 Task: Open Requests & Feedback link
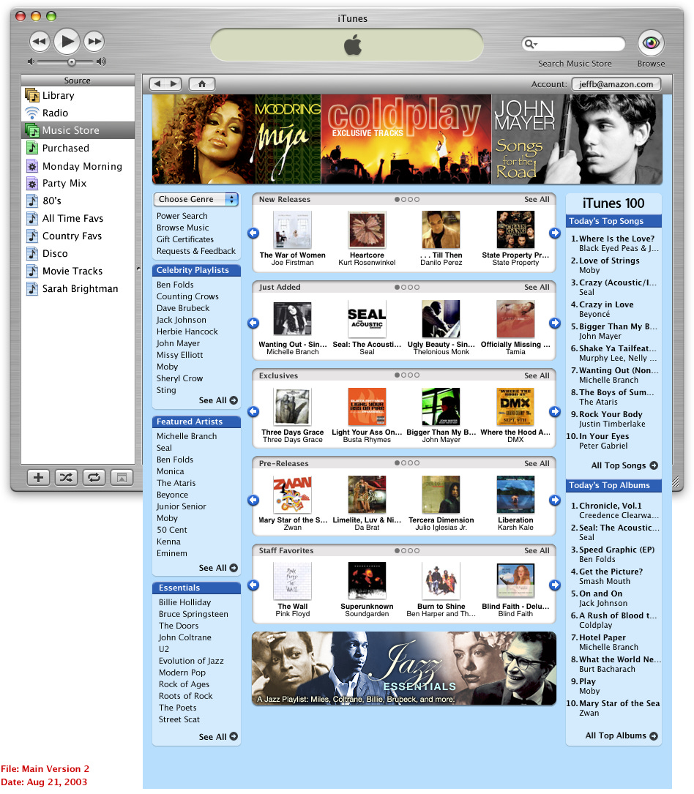coord(196,251)
